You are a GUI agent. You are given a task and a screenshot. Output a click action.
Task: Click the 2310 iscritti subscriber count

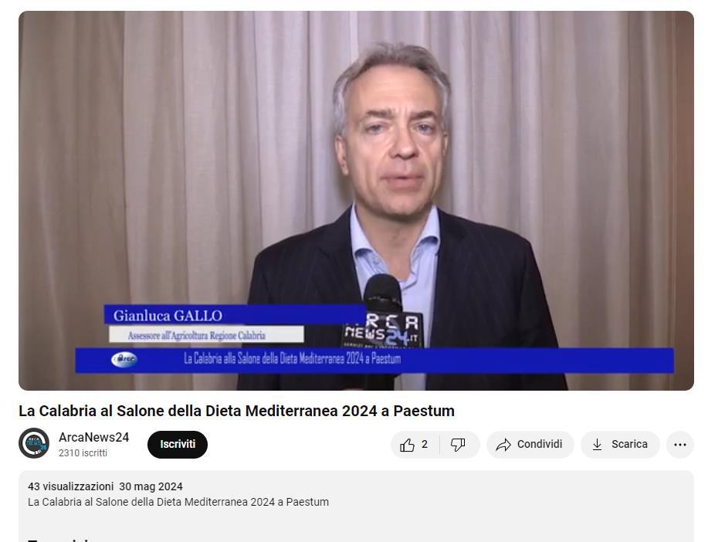point(83,453)
